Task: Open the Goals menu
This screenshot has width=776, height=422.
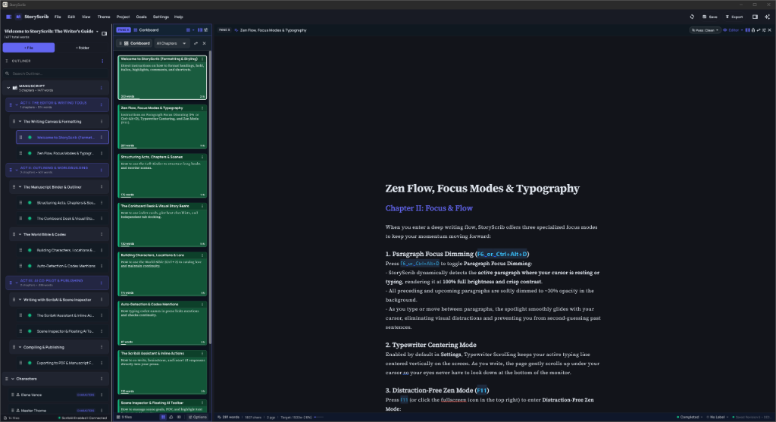Action: (x=141, y=17)
